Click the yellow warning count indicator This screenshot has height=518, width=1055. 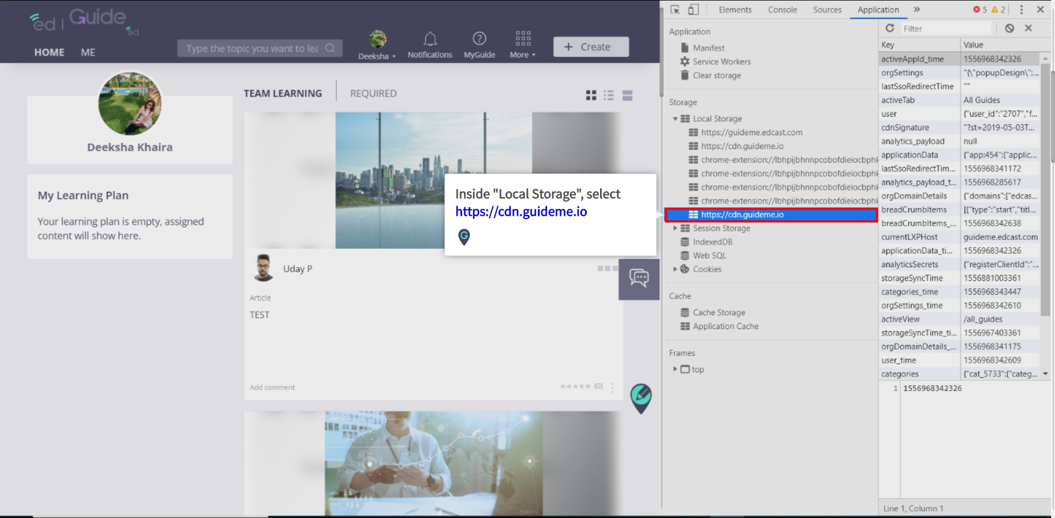(x=998, y=9)
